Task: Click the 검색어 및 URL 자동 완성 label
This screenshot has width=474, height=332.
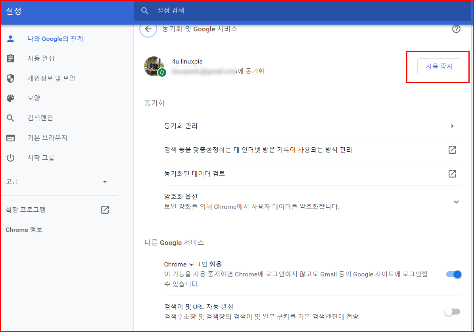Action: (x=199, y=307)
